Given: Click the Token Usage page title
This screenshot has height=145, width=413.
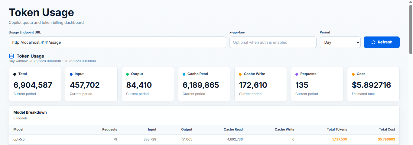Looking at the screenshot, I should 41,12.
